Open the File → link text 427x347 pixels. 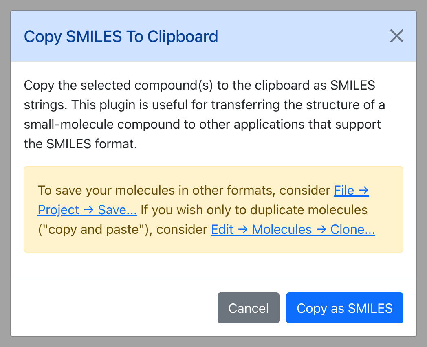point(351,190)
